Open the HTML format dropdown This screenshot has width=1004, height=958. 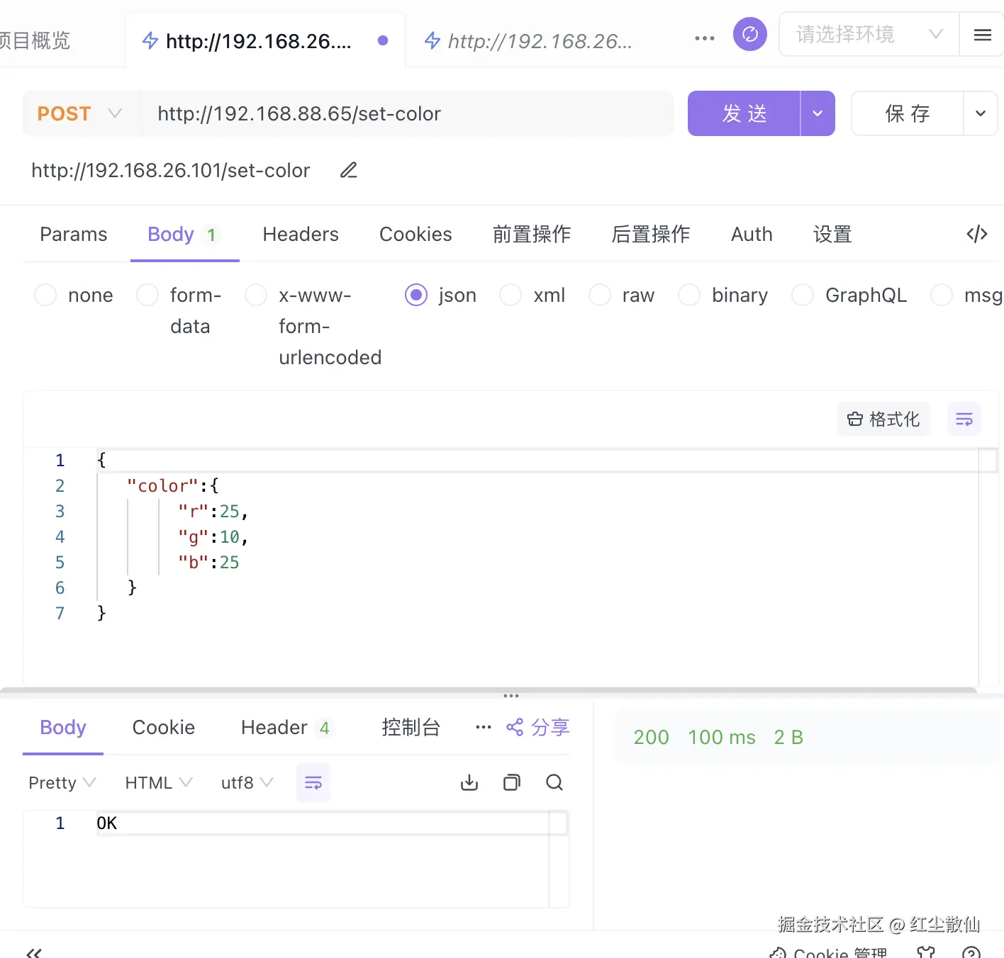159,782
